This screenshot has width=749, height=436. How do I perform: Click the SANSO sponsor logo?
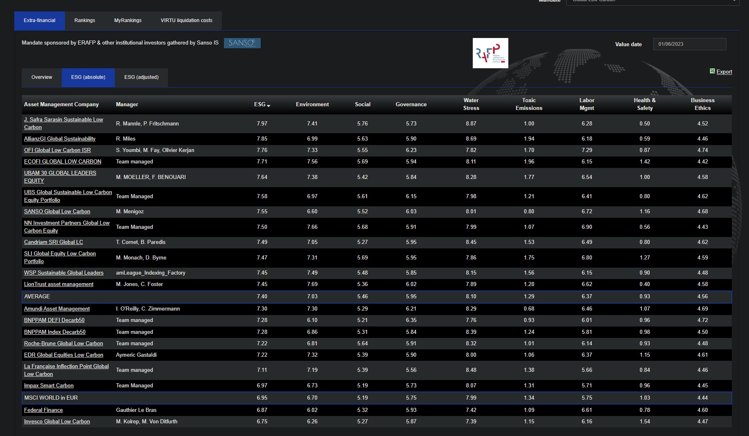tap(242, 43)
